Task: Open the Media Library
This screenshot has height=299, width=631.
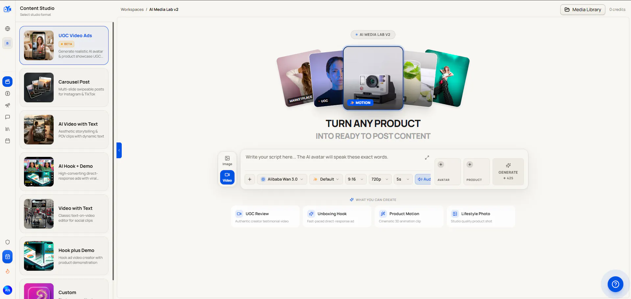Action: click(x=583, y=10)
